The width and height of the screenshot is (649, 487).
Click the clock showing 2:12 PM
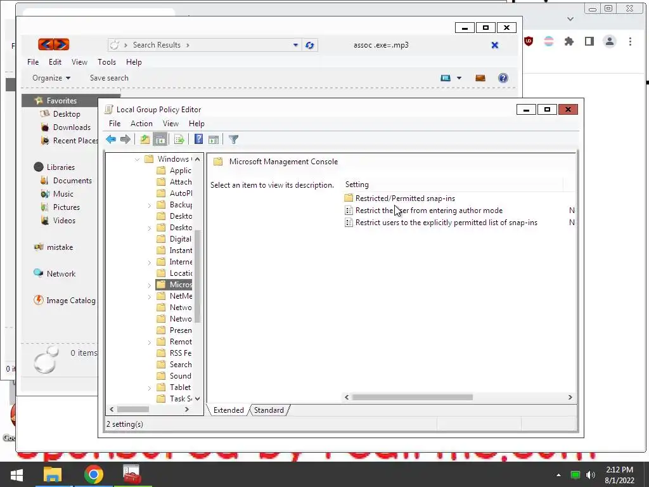pos(620,470)
